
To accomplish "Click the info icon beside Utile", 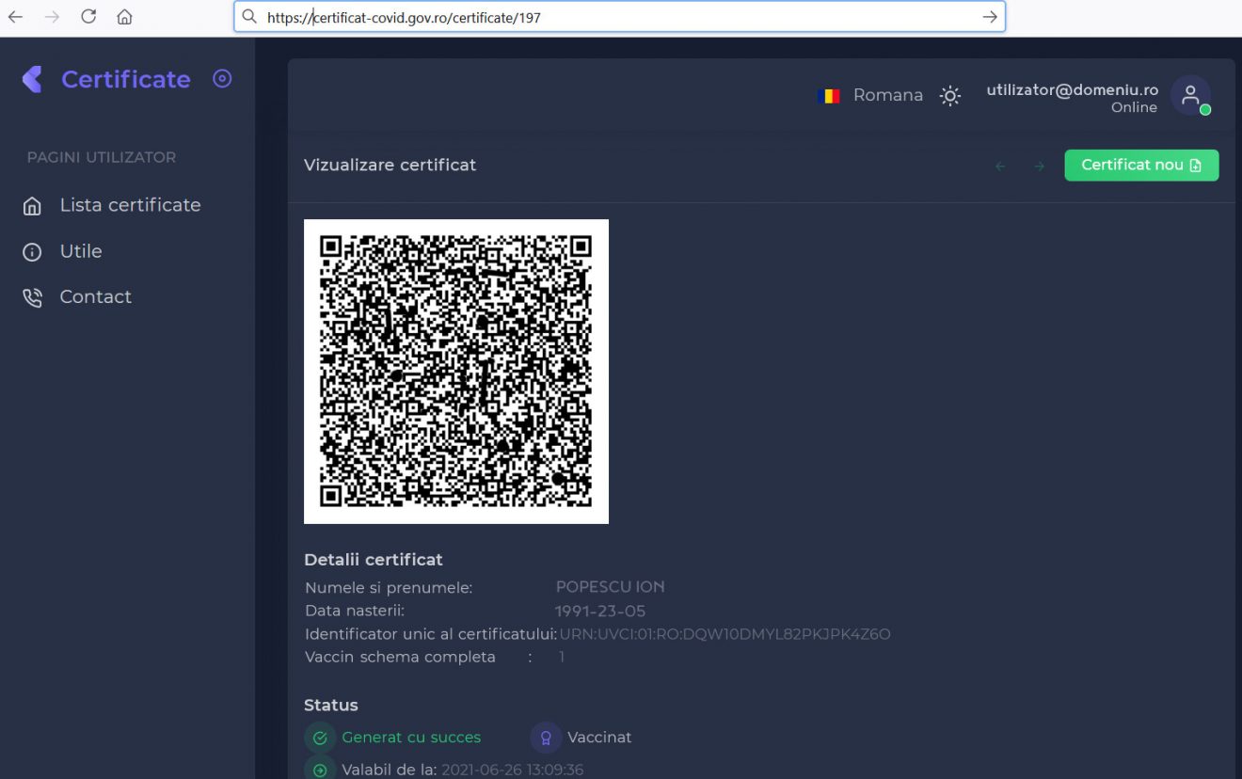I will coord(32,252).
